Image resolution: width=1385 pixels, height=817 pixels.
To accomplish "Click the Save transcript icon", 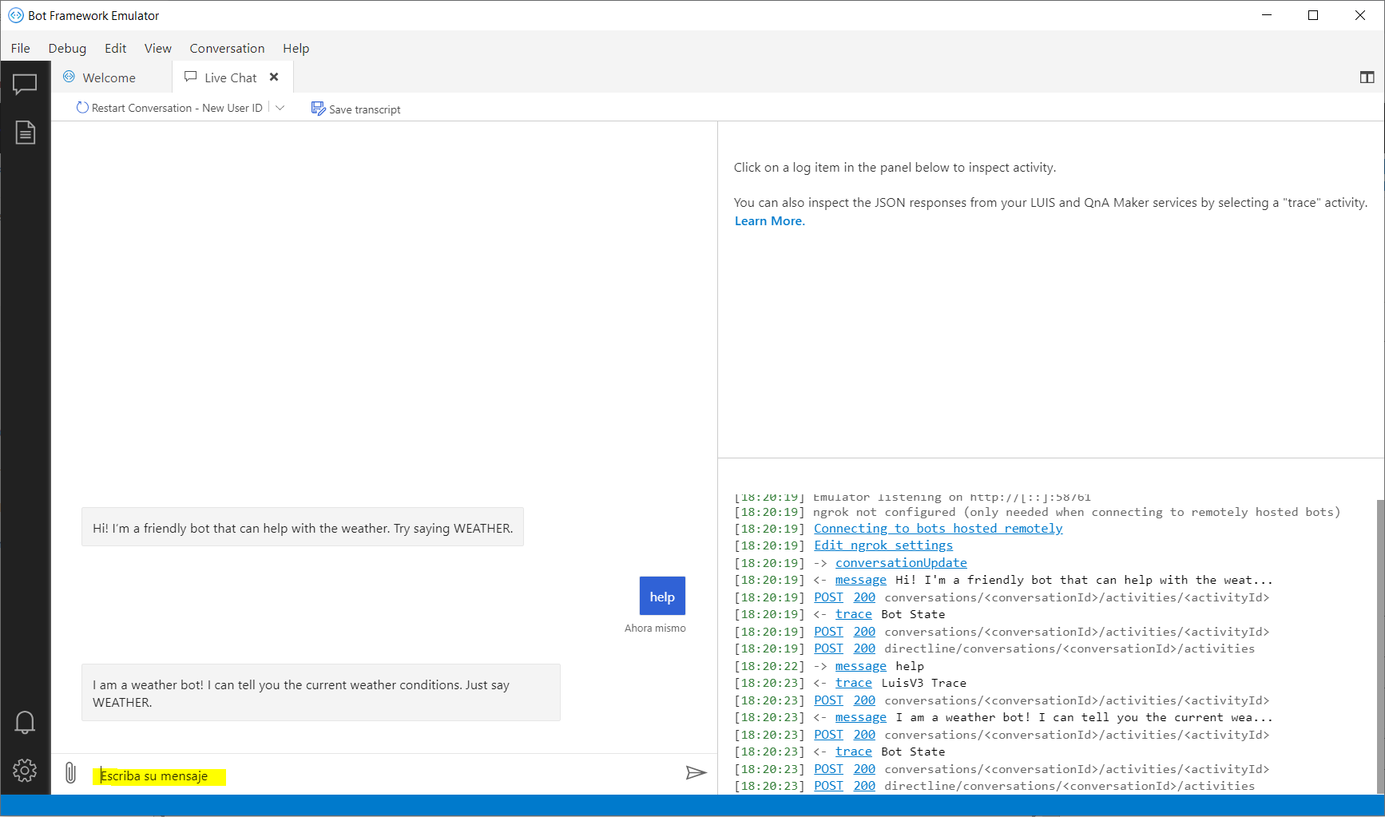I will pos(318,108).
